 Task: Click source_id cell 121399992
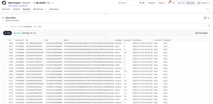coord(20,65)
